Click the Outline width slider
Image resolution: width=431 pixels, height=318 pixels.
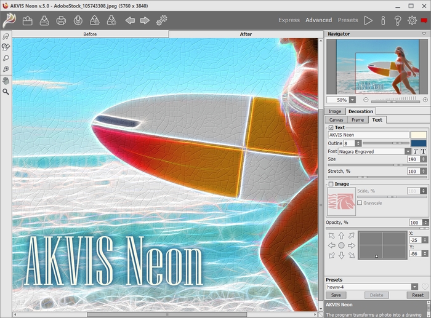point(386,143)
